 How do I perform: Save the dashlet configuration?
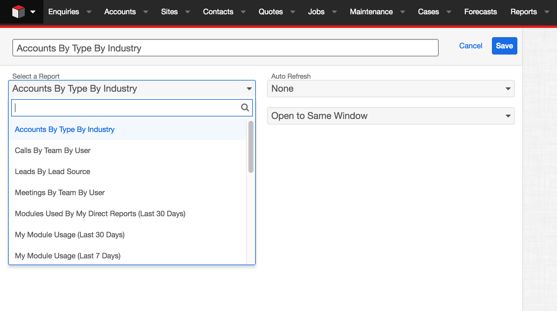pos(504,46)
